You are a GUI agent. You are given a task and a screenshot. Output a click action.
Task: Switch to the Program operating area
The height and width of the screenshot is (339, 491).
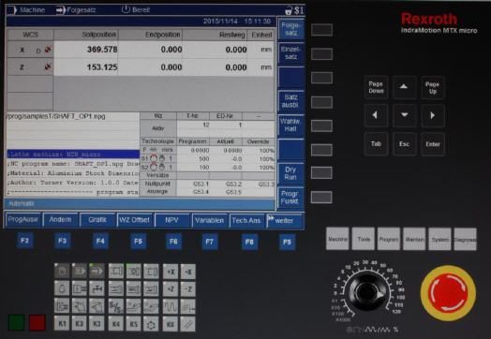click(389, 239)
